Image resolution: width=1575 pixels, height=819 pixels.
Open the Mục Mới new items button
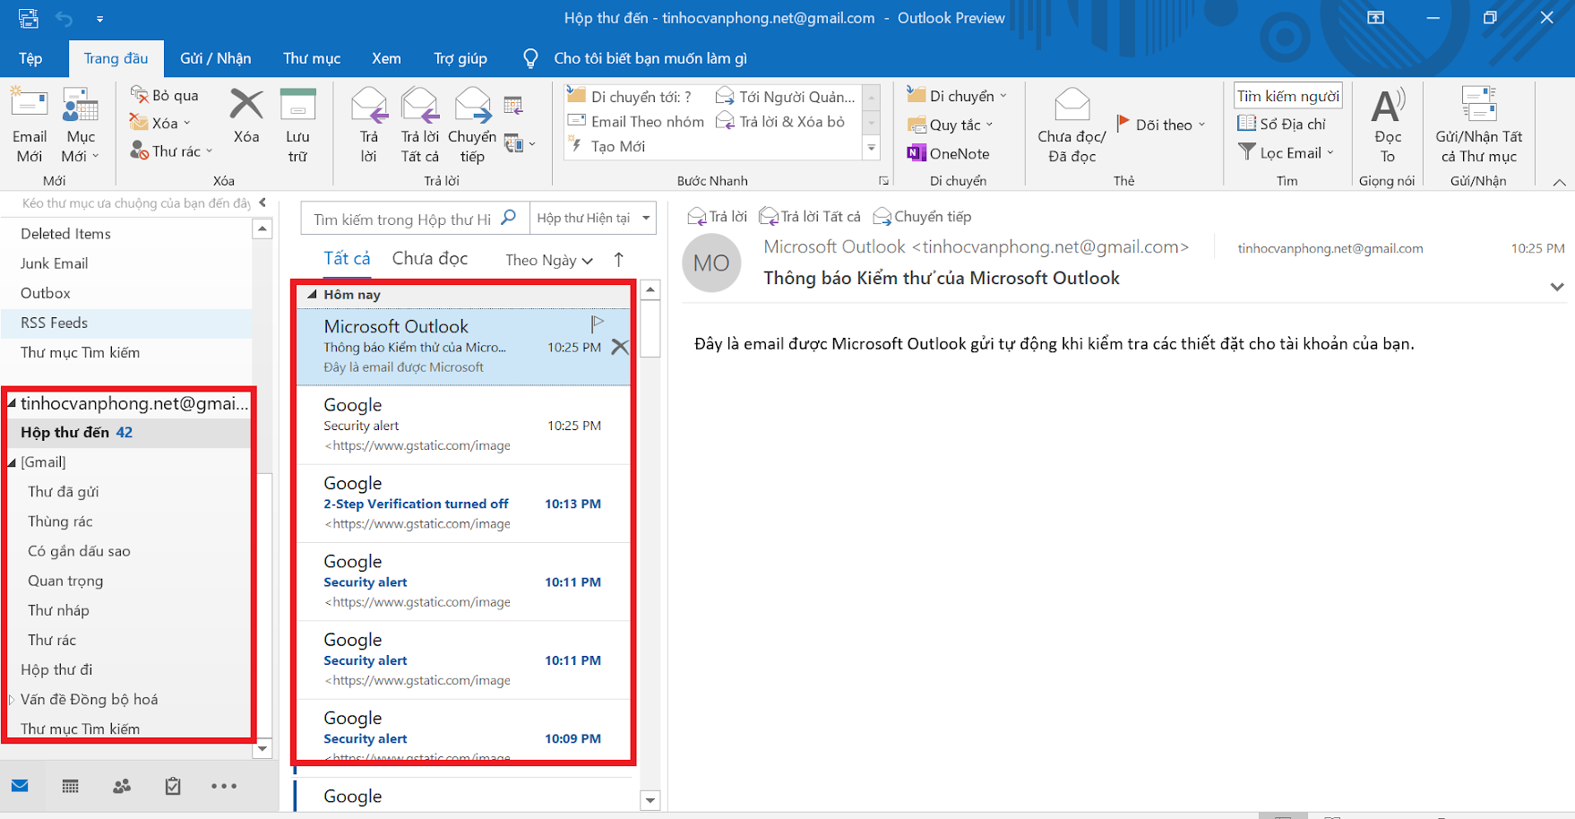[x=81, y=125]
